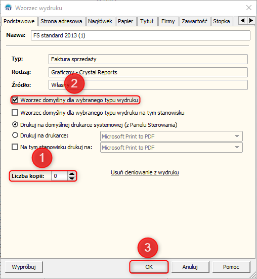Uncheck Wzorzec domyślny dla wybranego typu wydruku
This screenshot has width=257, height=279.
15,100
